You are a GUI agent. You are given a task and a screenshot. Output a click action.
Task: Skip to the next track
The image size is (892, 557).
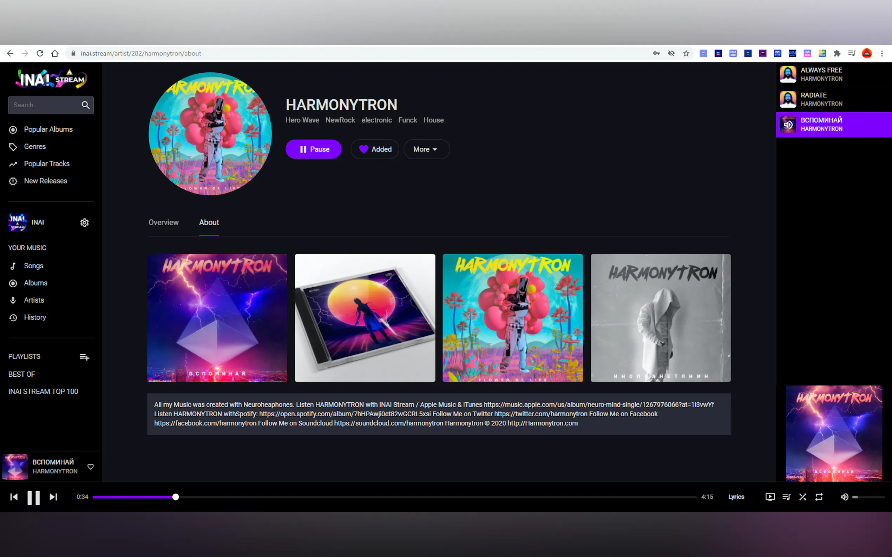pos(53,497)
